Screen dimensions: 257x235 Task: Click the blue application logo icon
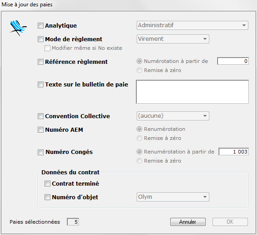click(x=18, y=28)
